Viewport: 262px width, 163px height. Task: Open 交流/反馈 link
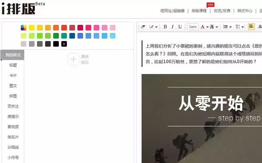[x=222, y=11]
